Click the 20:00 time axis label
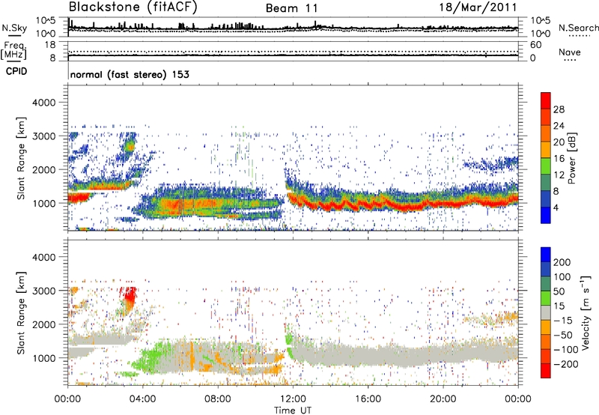599x415 pixels. [x=443, y=399]
